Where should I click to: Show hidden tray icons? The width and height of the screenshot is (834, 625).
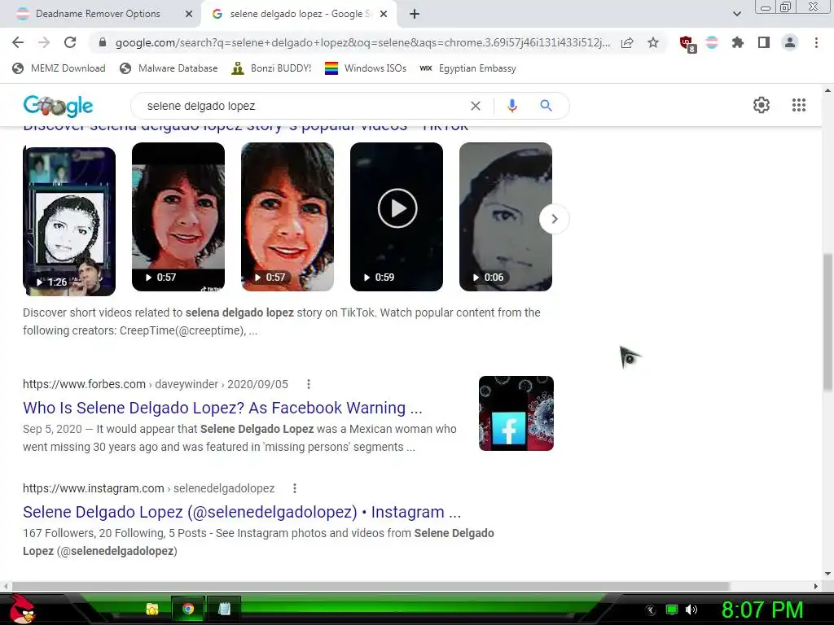tap(651, 610)
